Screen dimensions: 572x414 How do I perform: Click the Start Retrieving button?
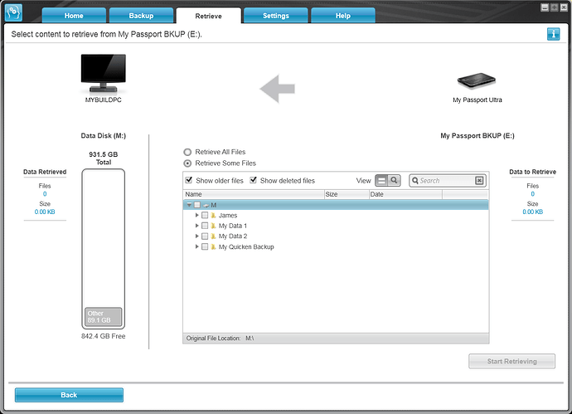click(x=511, y=361)
